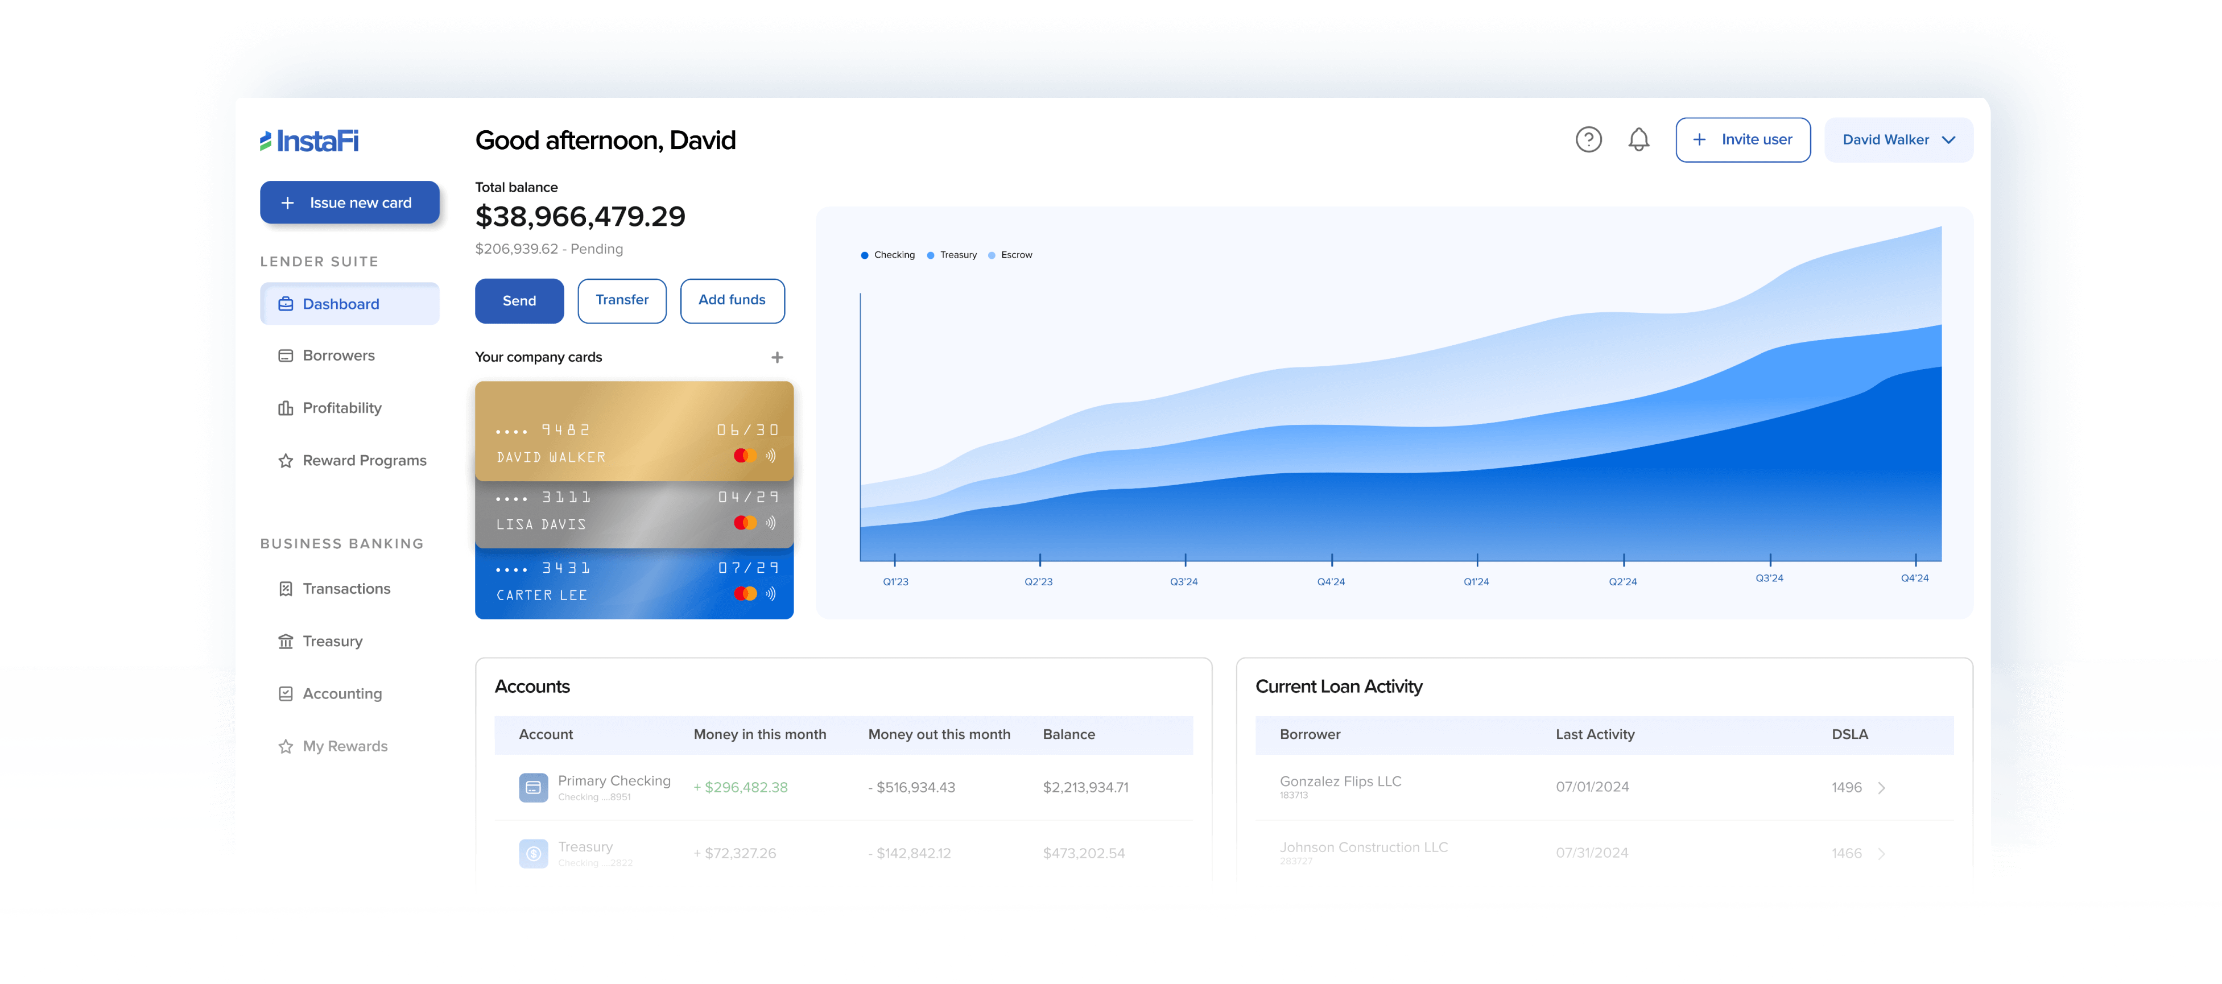Open notifications bell icon
This screenshot has height=984, width=2222.
(x=1638, y=140)
